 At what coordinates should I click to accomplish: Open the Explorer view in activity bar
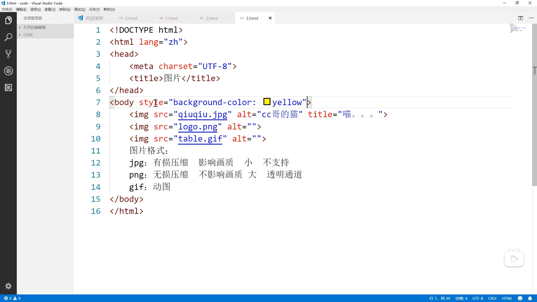tap(8, 20)
